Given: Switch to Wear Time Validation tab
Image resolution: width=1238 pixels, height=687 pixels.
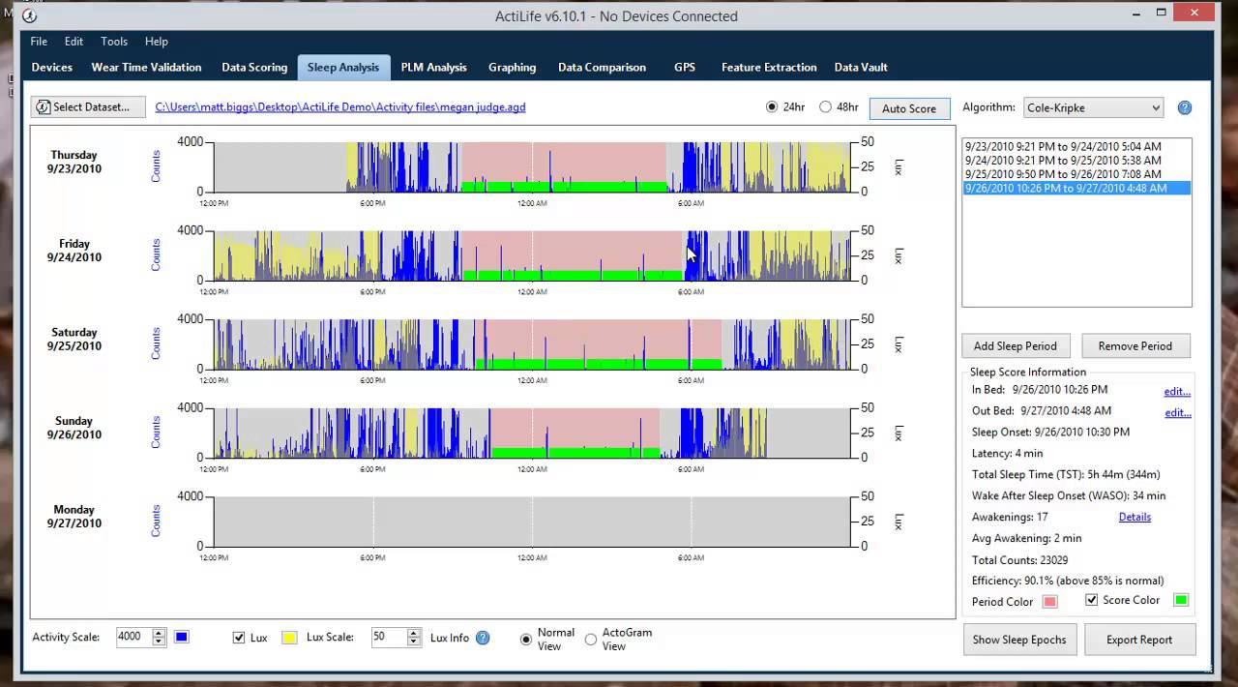Looking at the screenshot, I should [x=146, y=67].
